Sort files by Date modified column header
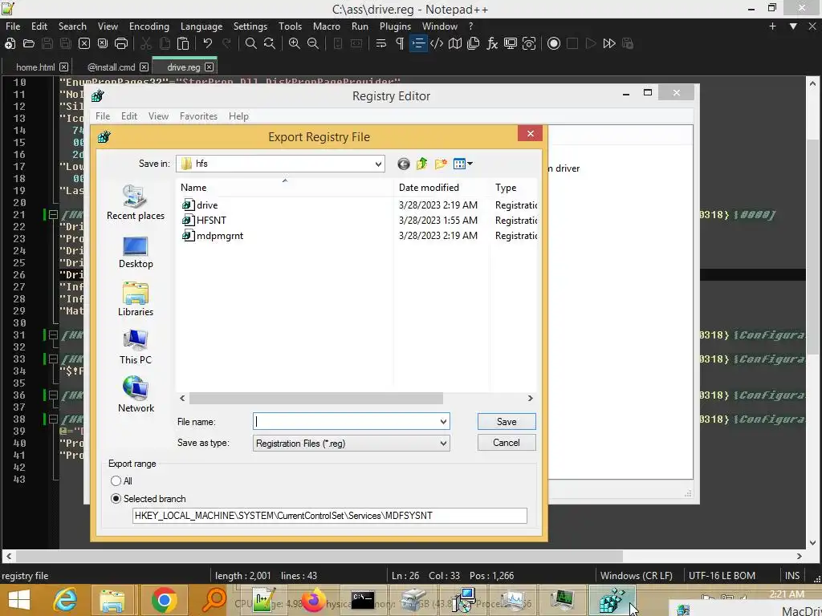The image size is (822, 616). point(442,188)
